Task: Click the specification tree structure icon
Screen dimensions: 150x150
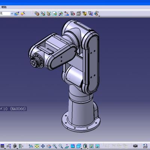Action: coord(9,146)
